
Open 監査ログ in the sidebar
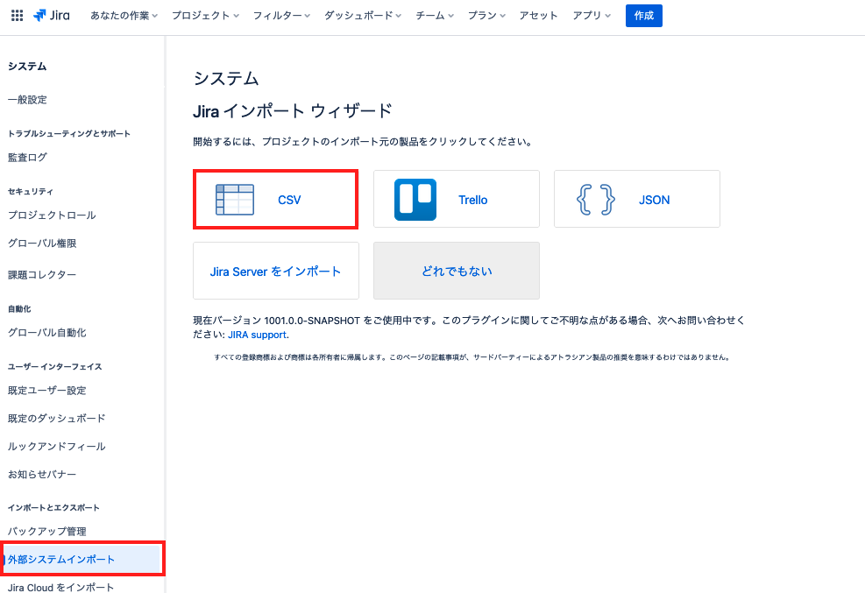pyautogui.click(x=27, y=157)
